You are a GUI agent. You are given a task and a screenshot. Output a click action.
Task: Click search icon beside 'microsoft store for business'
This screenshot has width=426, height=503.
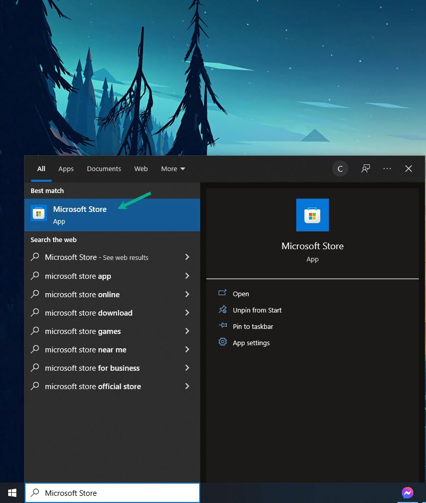[35, 368]
